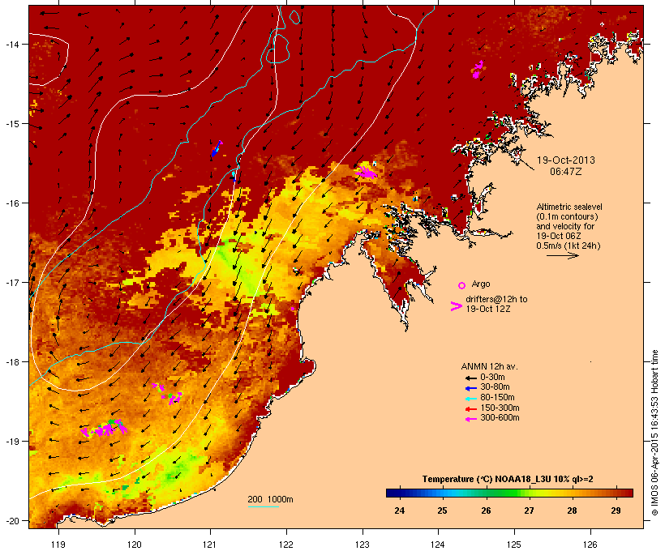Click the '80-150m' depth label
Viewport: 665px width, 551px height.
tap(497, 398)
